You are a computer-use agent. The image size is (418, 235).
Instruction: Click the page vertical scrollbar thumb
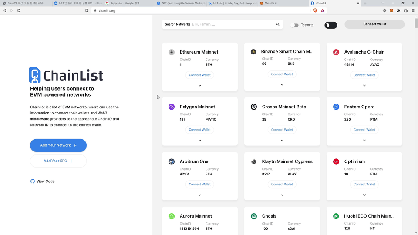tap(416, 22)
